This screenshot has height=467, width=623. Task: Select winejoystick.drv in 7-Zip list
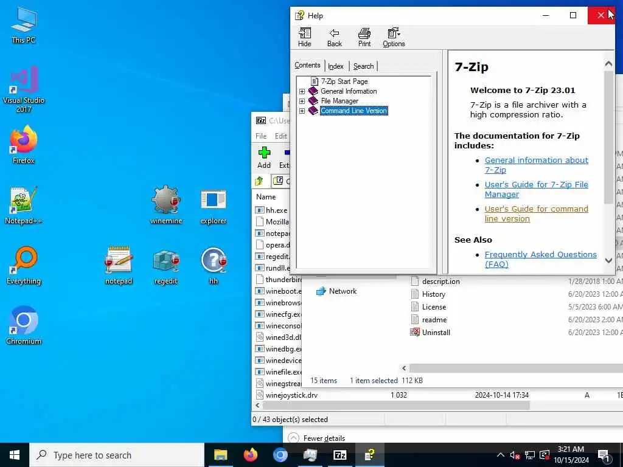click(x=287, y=395)
